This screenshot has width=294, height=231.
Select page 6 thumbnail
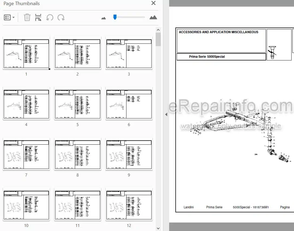(129, 104)
